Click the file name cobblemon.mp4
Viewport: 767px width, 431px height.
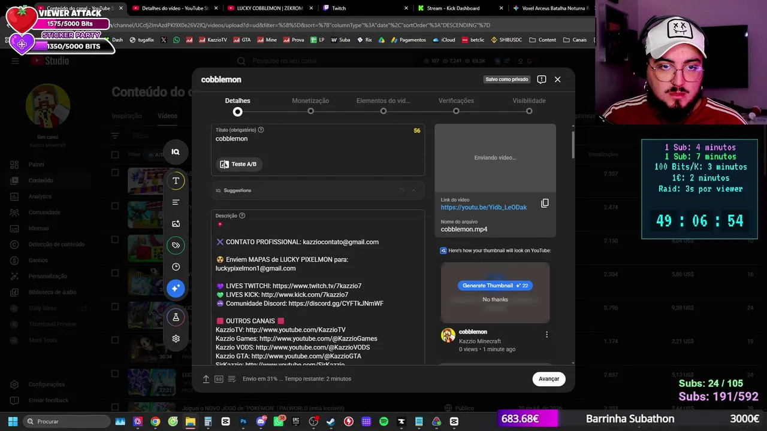point(464,229)
